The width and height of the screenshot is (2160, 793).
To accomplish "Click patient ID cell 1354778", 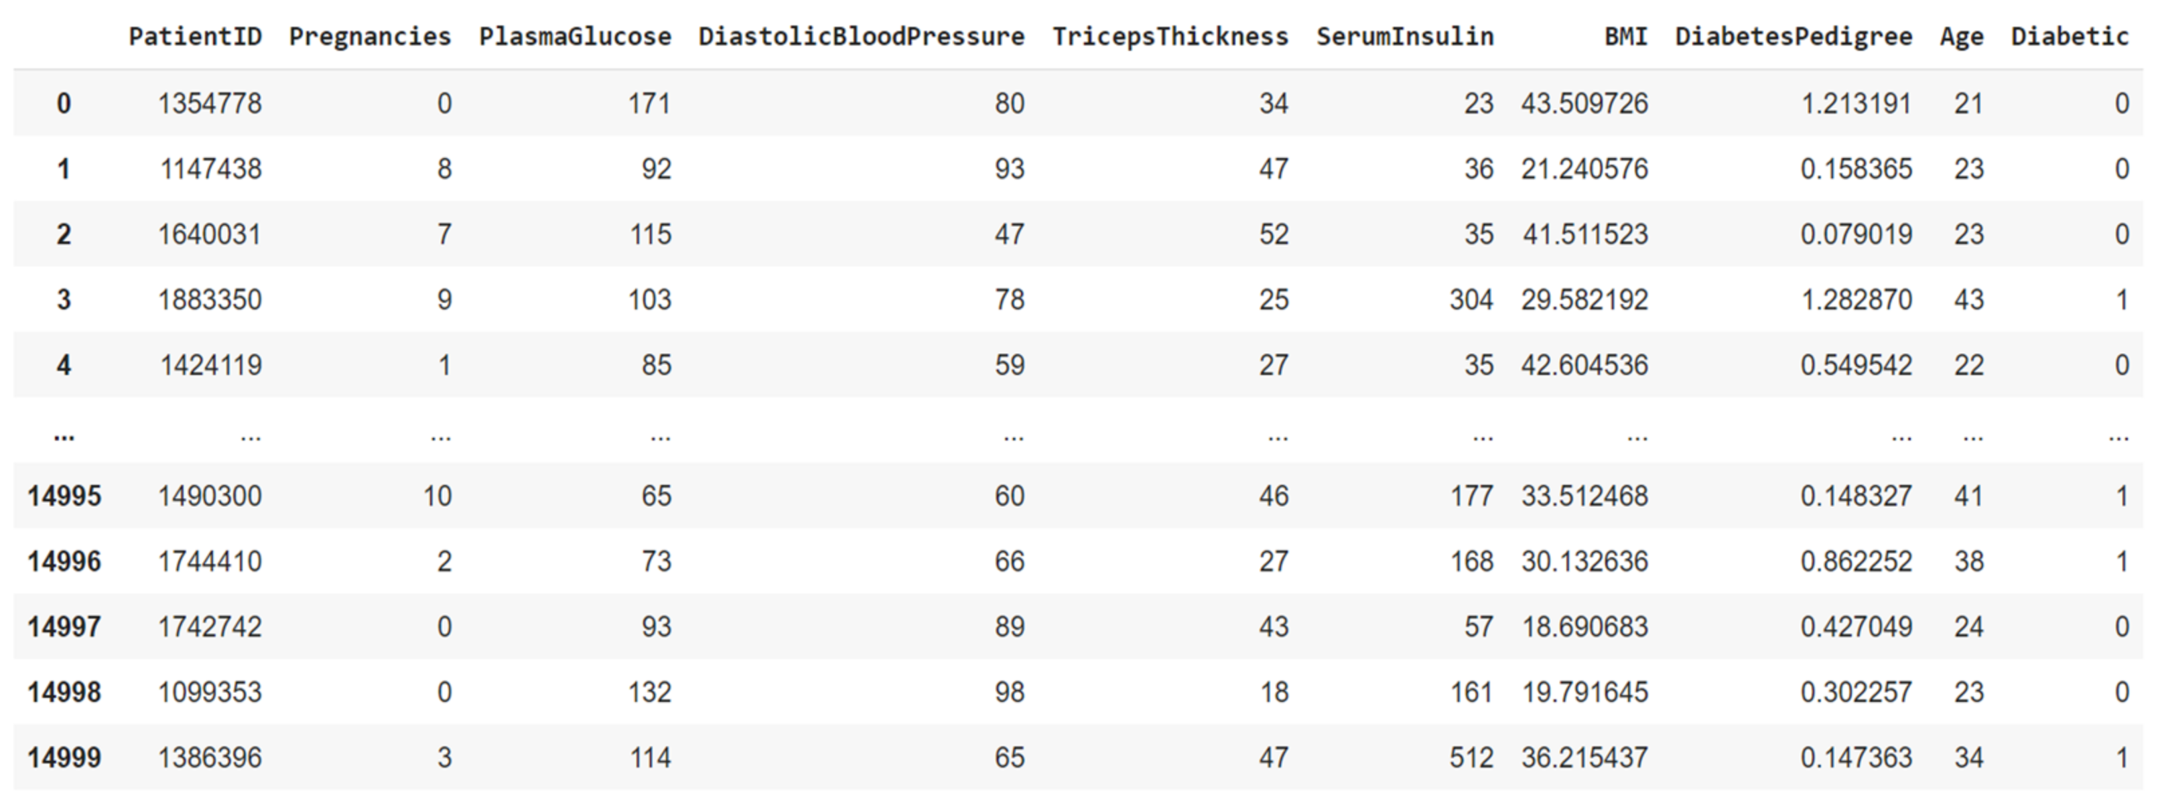I will pos(210,103).
